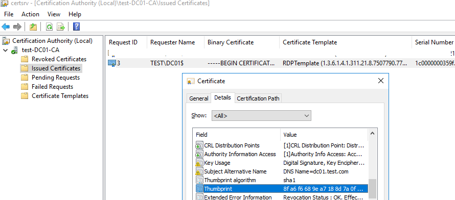This screenshot has width=455, height=200.
Task: Click the Up one level folder icon
Action: tap(33, 27)
